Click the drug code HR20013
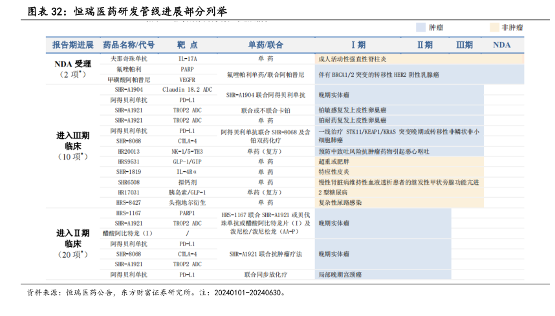The width and height of the screenshot is (555, 316). click(x=129, y=152)
